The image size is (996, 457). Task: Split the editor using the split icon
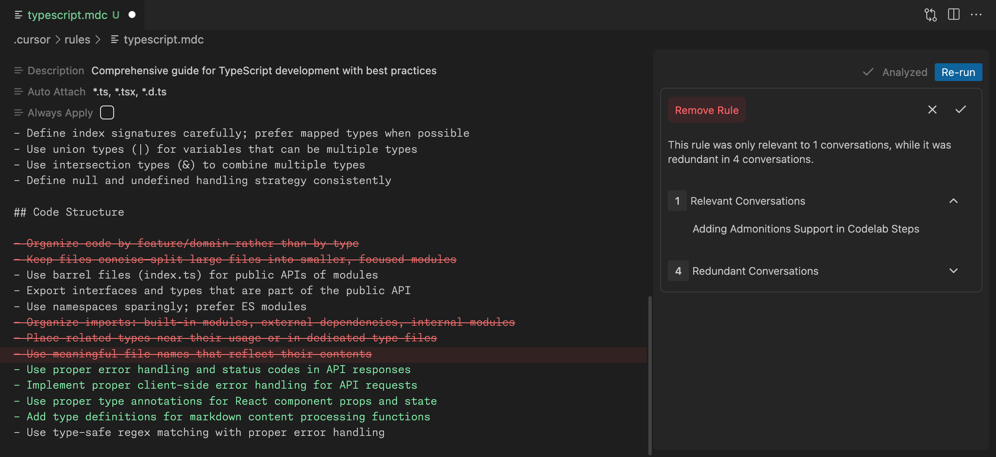tap(953, 14)
